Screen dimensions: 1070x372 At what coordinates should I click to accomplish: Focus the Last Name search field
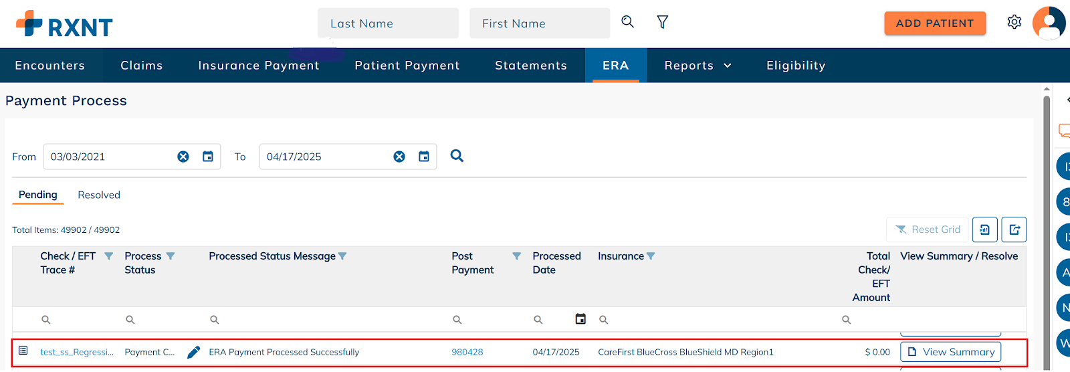pyautogui.click(x=388, y=23)
